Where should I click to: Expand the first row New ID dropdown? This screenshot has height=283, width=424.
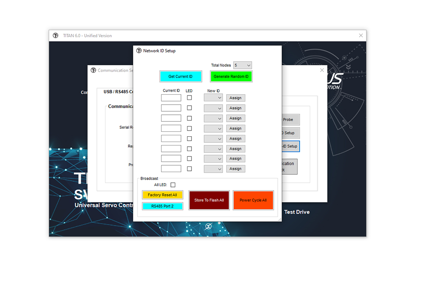pos(213,98)
